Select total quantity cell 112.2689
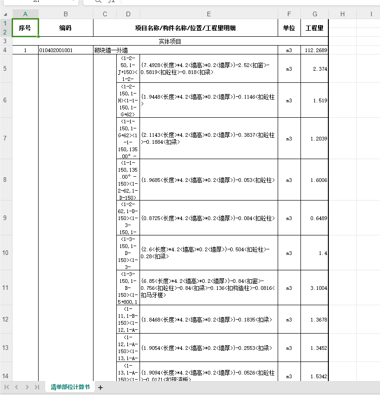 [x=314, y=50]
